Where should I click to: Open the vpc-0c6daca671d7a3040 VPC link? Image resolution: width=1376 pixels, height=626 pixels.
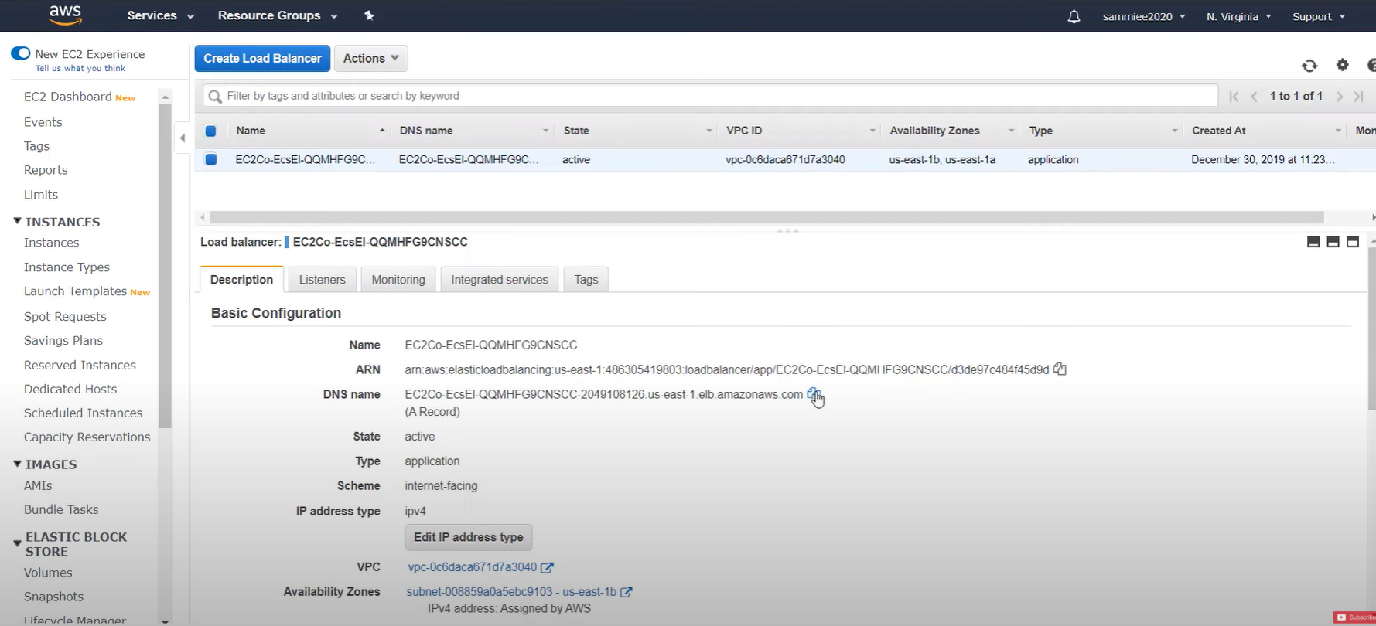click(x=472, y=567)
